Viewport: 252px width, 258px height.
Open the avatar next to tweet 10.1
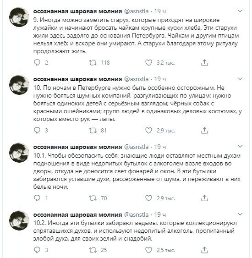tap(19, 153)
